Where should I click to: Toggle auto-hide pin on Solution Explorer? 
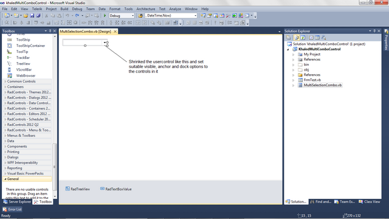(x=374, y=31)
